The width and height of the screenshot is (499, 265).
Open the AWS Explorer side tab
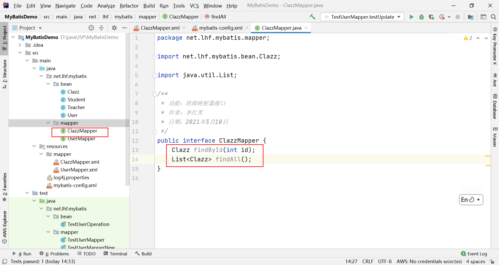click(4, 227)
